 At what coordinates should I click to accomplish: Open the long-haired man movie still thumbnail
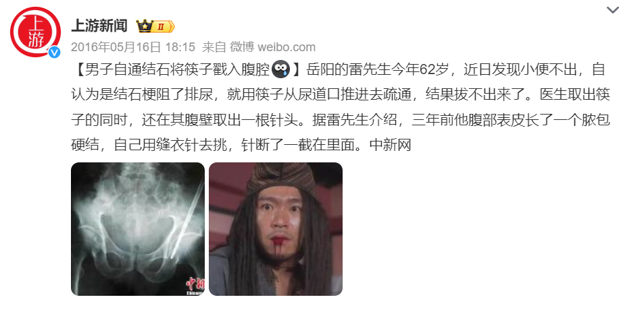(x=276, y=229)
